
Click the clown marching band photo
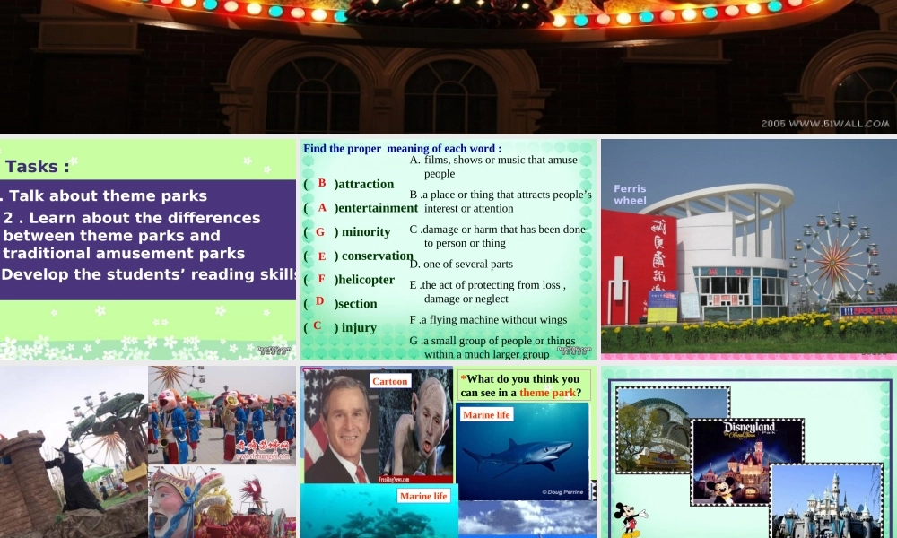coord(222,415)
